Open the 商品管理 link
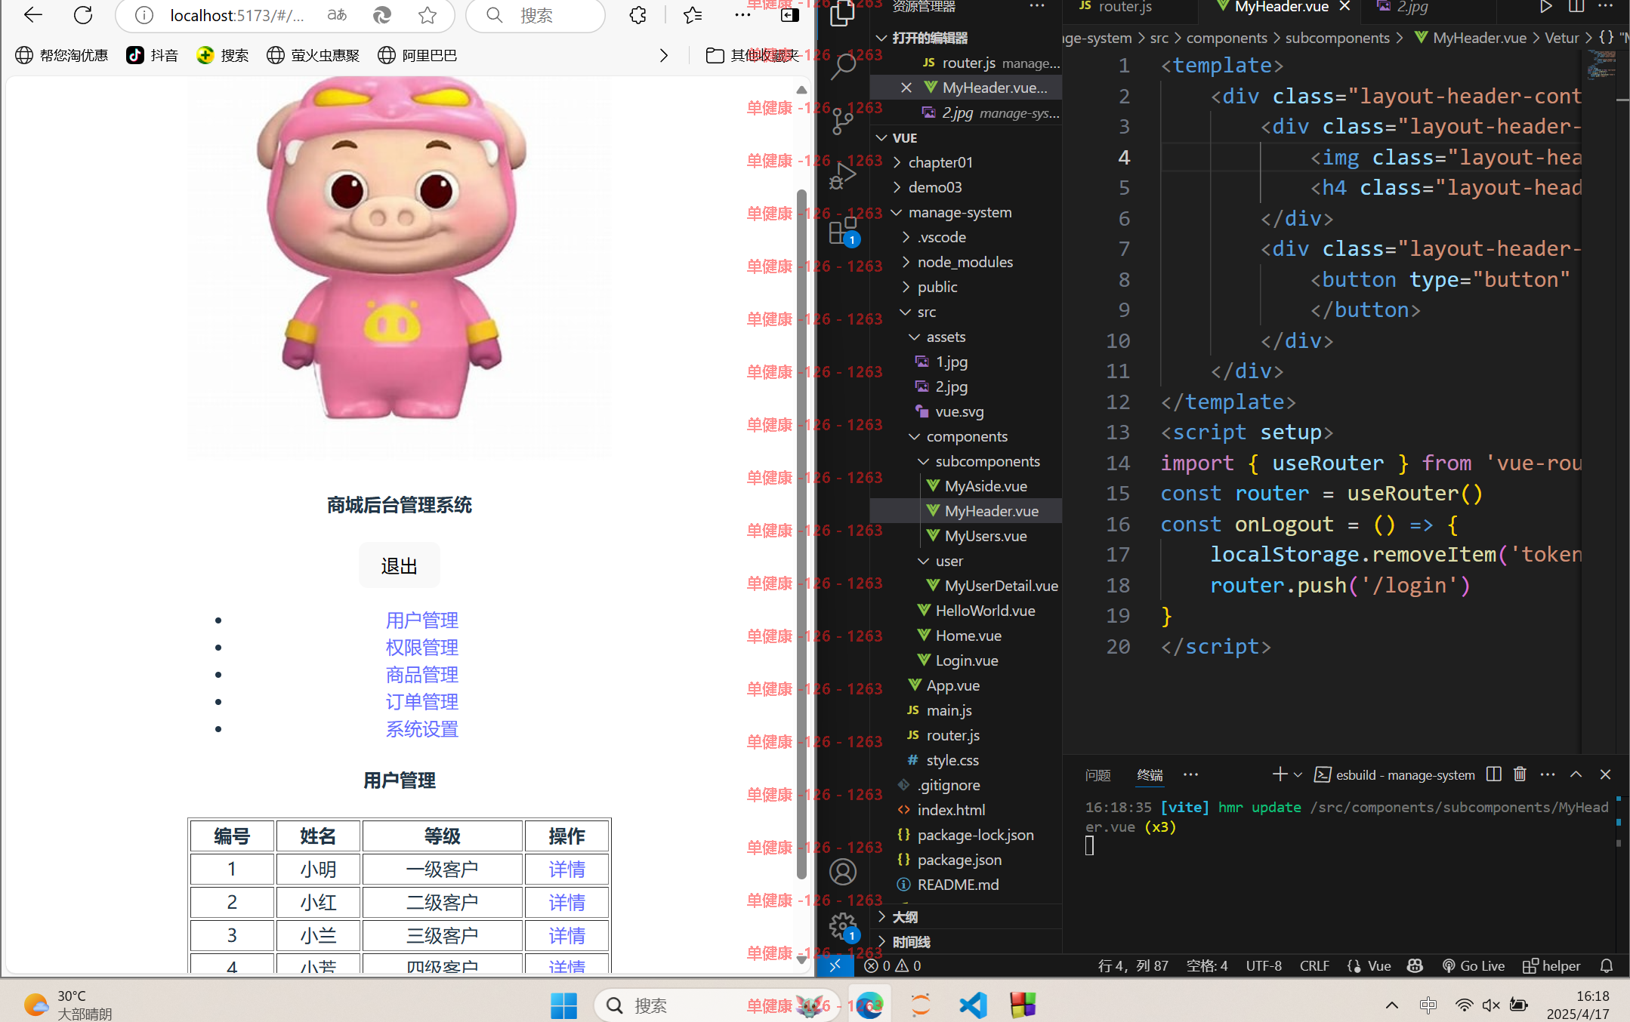This screenshot has height=1022, width=1630. tap(421, 675)
